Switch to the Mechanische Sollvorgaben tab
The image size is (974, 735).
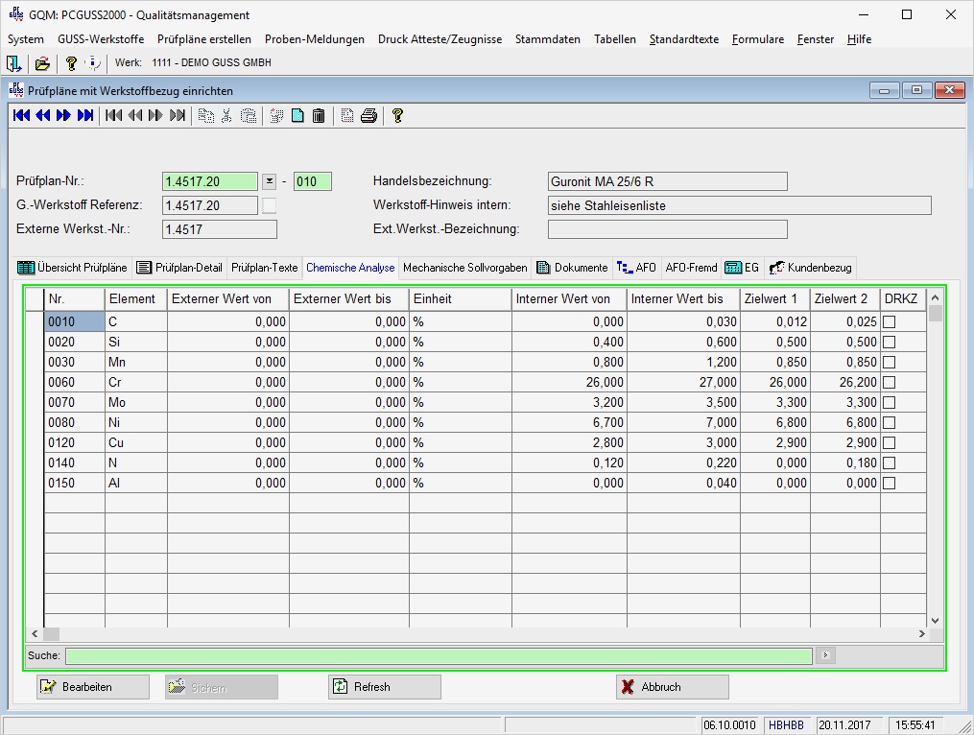point(464,268)
